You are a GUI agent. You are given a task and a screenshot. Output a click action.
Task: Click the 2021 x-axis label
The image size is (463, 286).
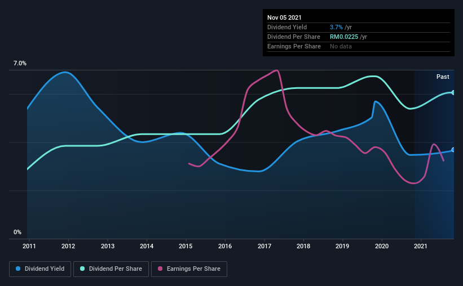coord(421,246)
